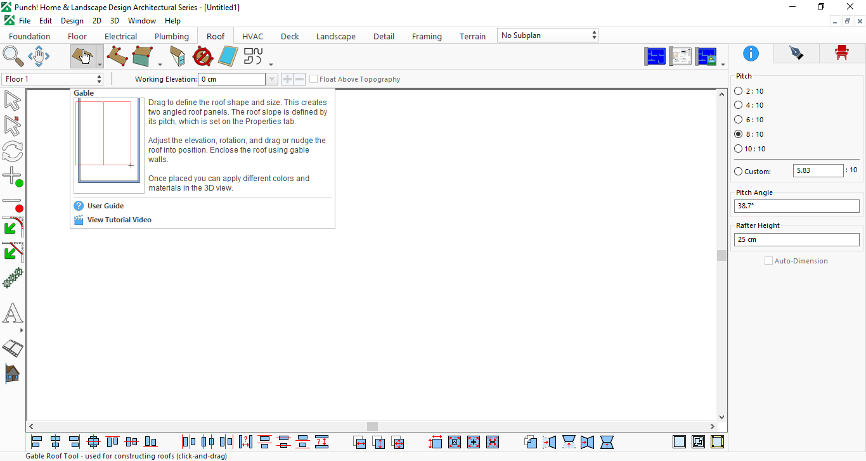The image size is (866, 461).
Task: Open the pen nib appearance tab
Action: (796, 53)
